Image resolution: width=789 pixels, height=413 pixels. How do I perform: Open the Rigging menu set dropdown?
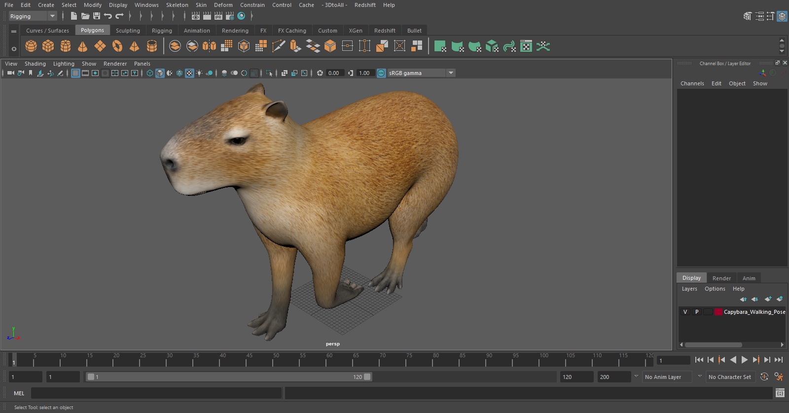33,16
